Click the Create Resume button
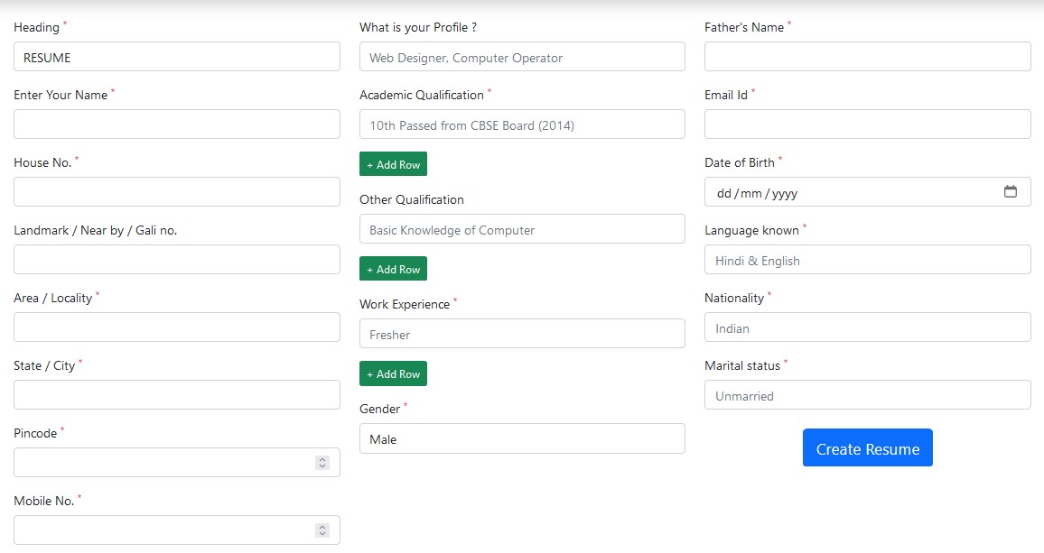 pyautogui.click(x=868, y=447)
